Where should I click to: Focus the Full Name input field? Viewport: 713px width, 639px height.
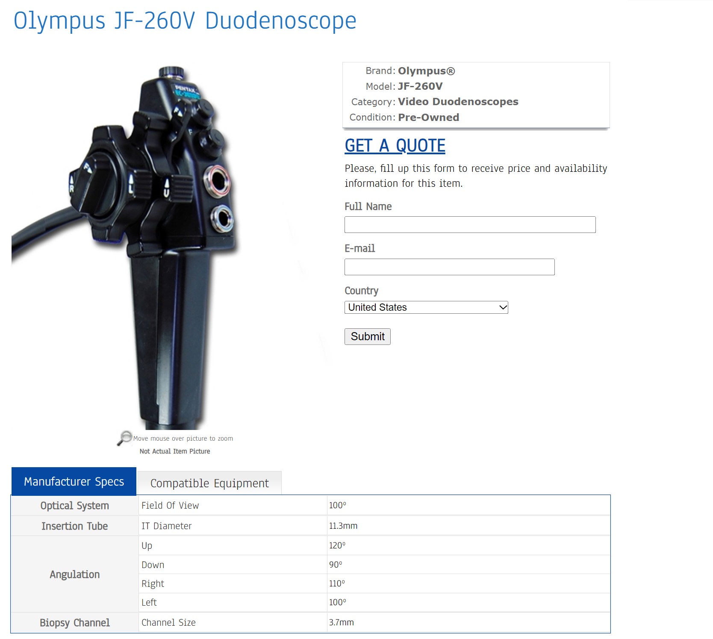pyautogui.click(x=470, y=225)
